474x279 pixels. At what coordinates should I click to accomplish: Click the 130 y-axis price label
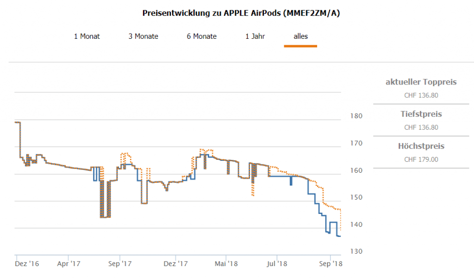(x=355, y=251)
